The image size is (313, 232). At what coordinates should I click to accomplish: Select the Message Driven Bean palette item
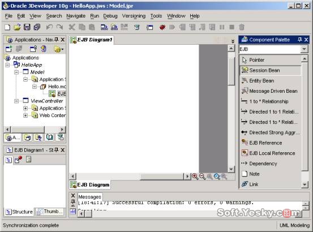point(271,91)
